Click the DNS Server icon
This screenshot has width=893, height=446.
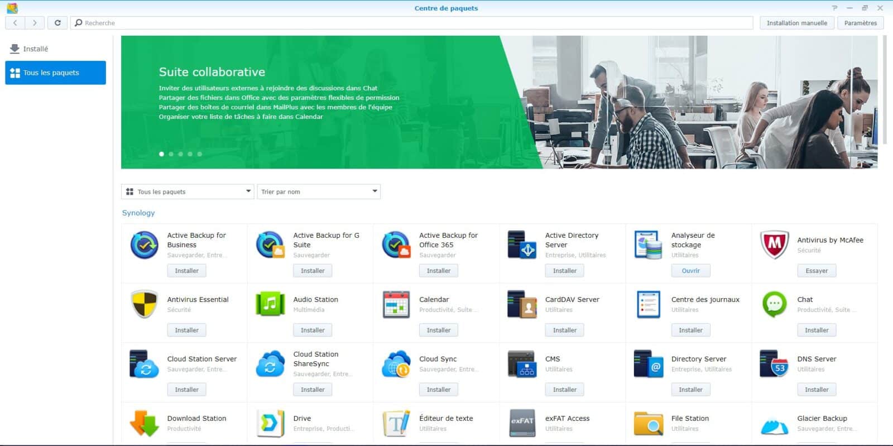pyautogui.click(x=774, y=364)
